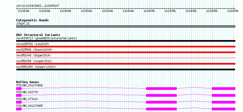Open the DGV Structural Variants track title
Image resolution: width=243 pixels, height=112 pixels.
pos(38,35)
